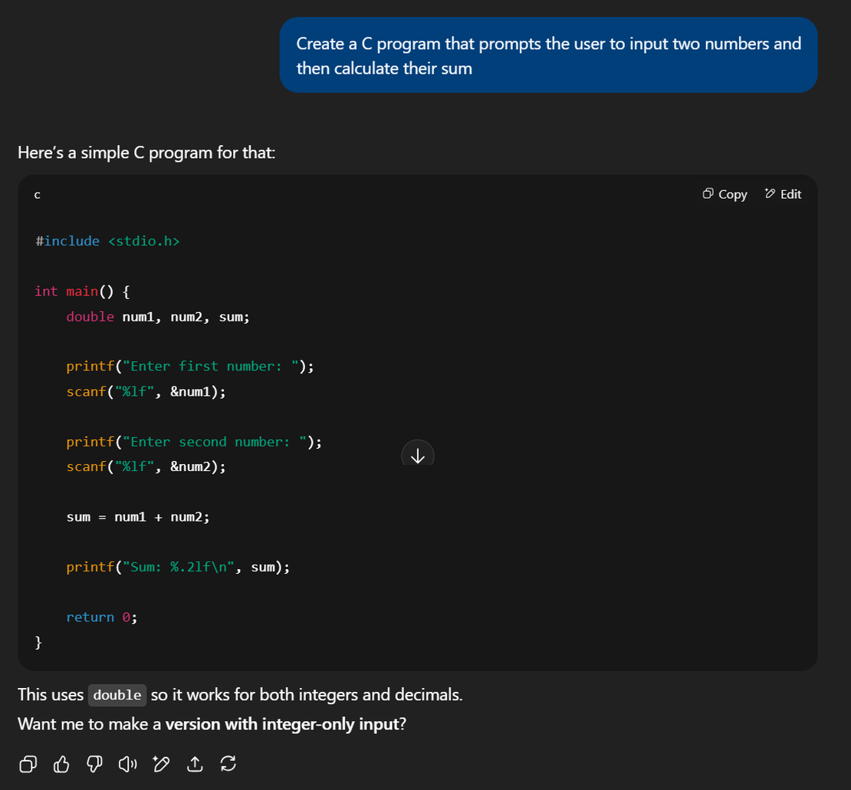This screenshot has width=851, height=790.
Task: Play the response with the read aloud speaker
Action: (x=127, y=763)
